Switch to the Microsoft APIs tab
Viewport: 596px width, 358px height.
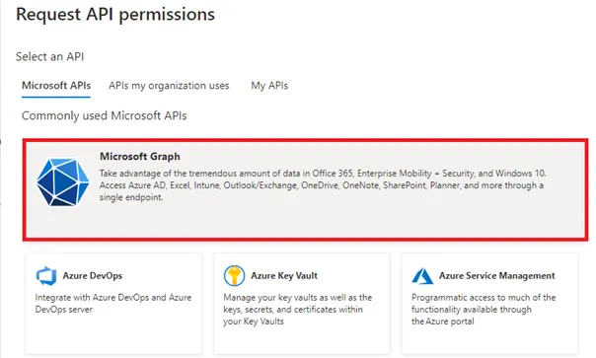56,86
